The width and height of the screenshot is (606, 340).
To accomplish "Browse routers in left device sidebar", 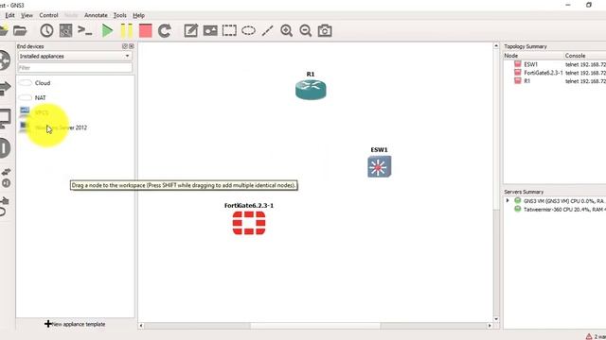I will [5, 60].
